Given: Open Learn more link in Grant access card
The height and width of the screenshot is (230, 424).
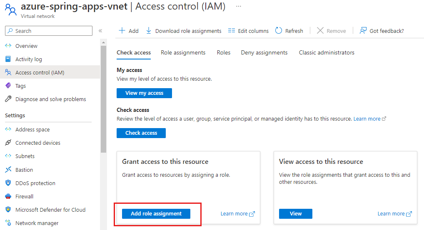Looking at the screenshot, I should (234, 213).
